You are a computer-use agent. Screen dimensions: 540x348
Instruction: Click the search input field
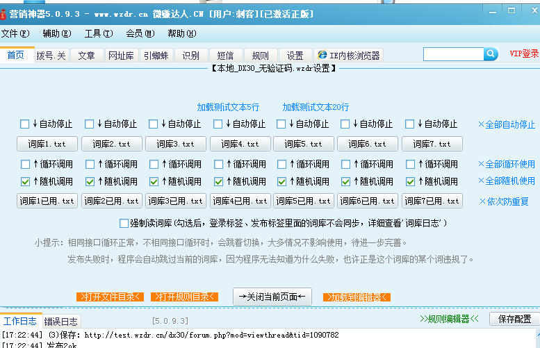[x=454, y=54]
